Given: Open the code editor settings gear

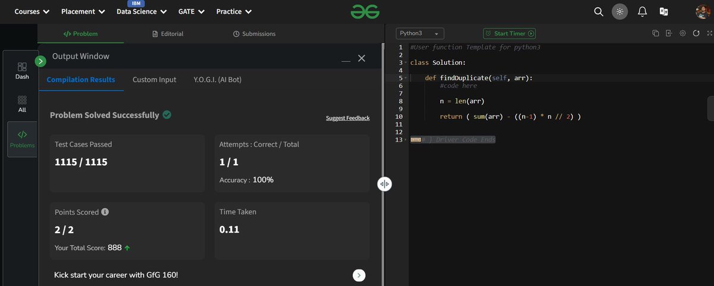Looking at the screenshot, I should [x=682, y=34].
